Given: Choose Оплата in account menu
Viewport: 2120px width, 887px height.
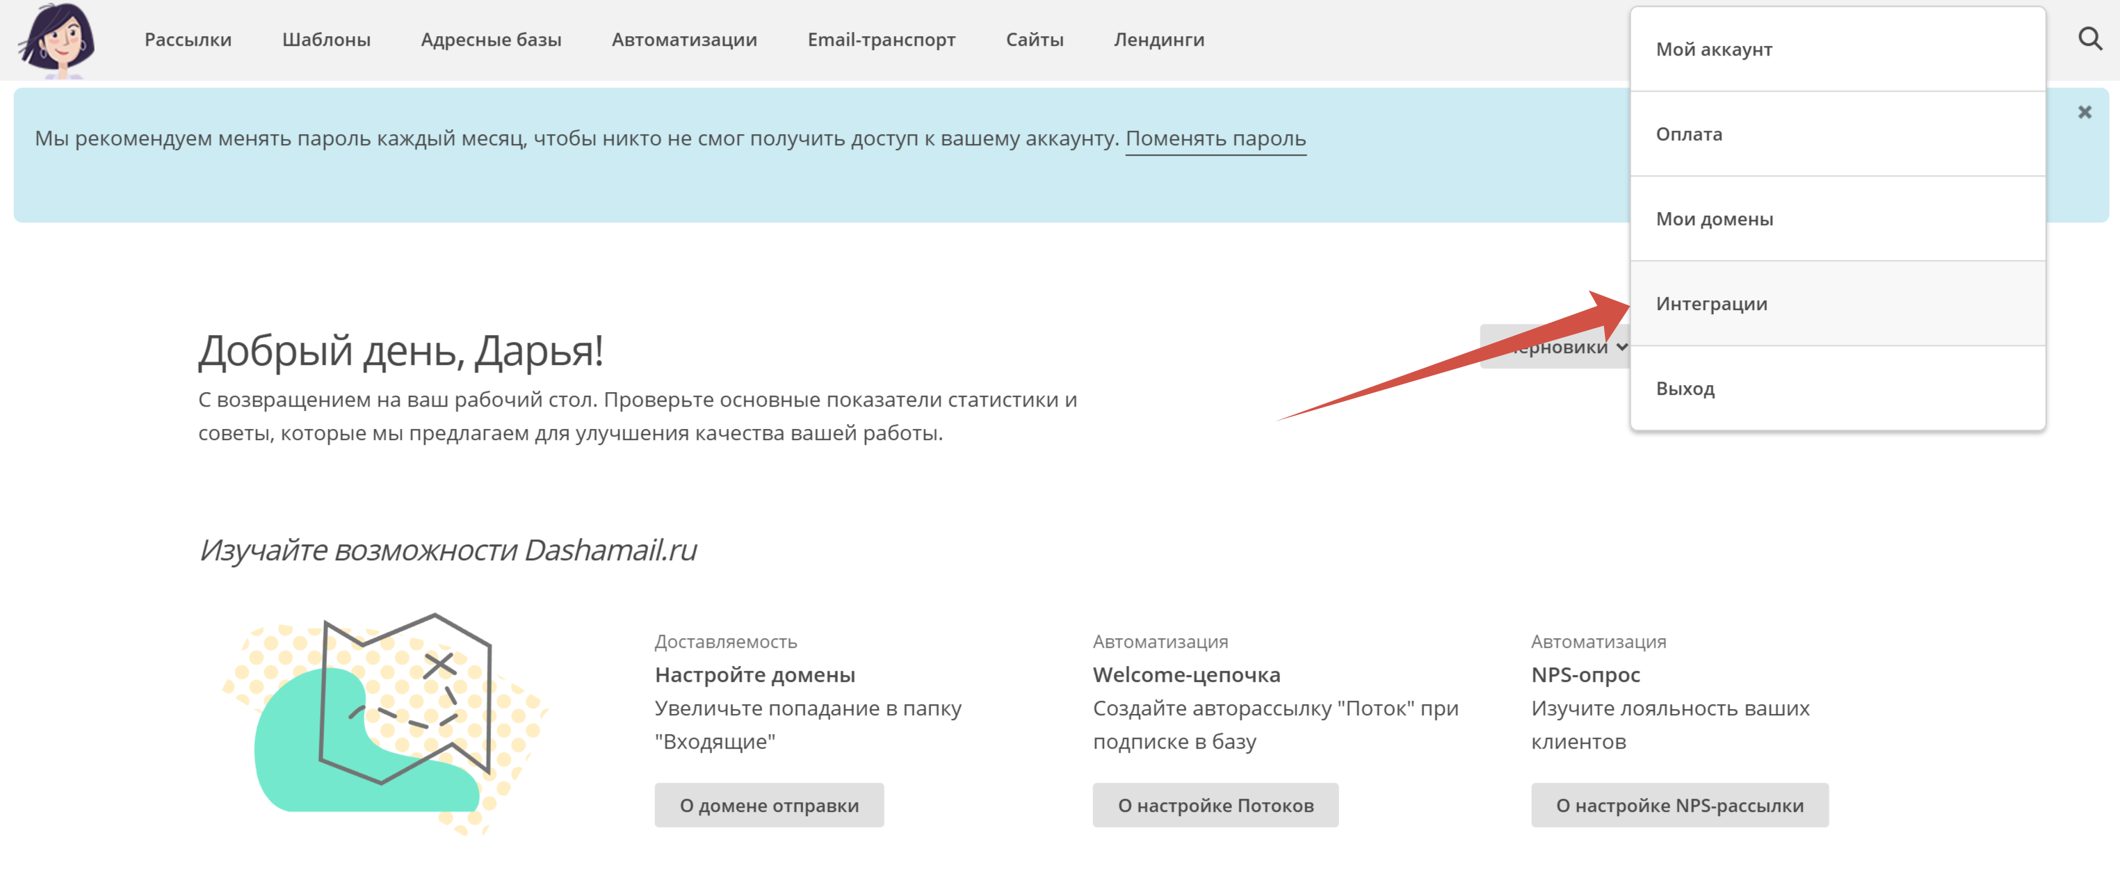Looking at the screenshot, I should click(1688, 134).
